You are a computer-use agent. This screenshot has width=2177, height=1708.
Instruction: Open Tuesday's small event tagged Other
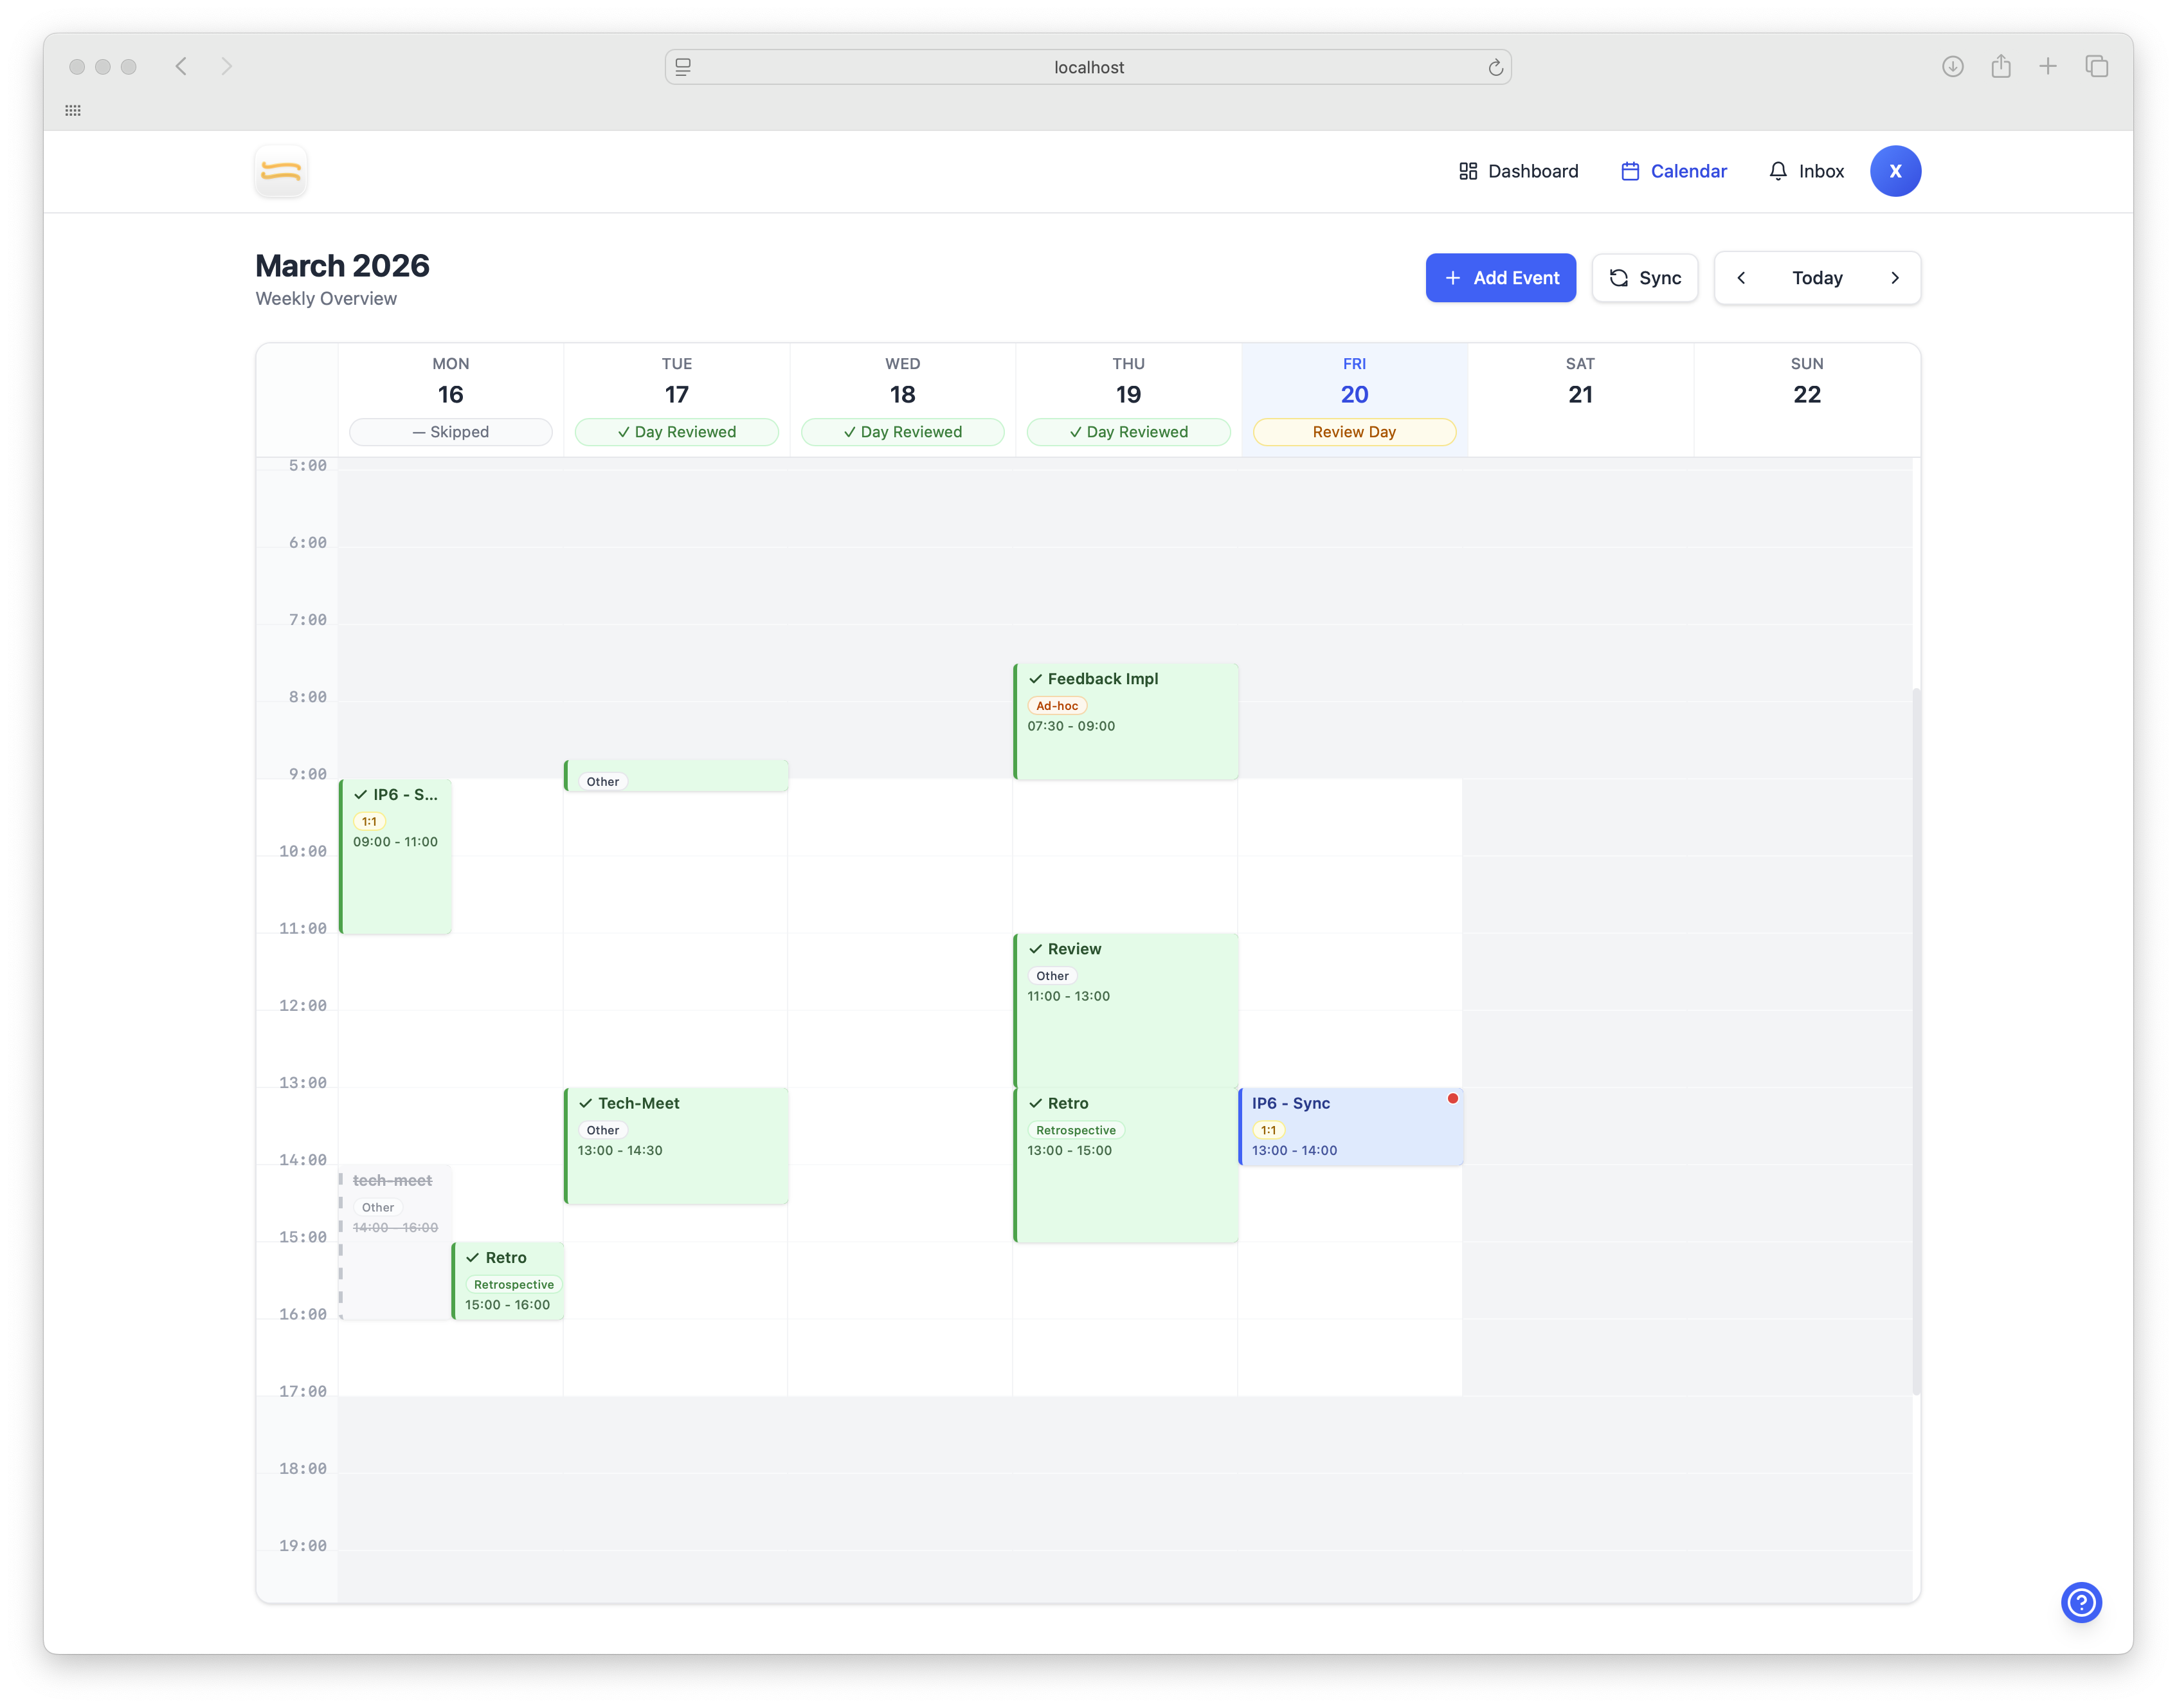click(676, 776)
